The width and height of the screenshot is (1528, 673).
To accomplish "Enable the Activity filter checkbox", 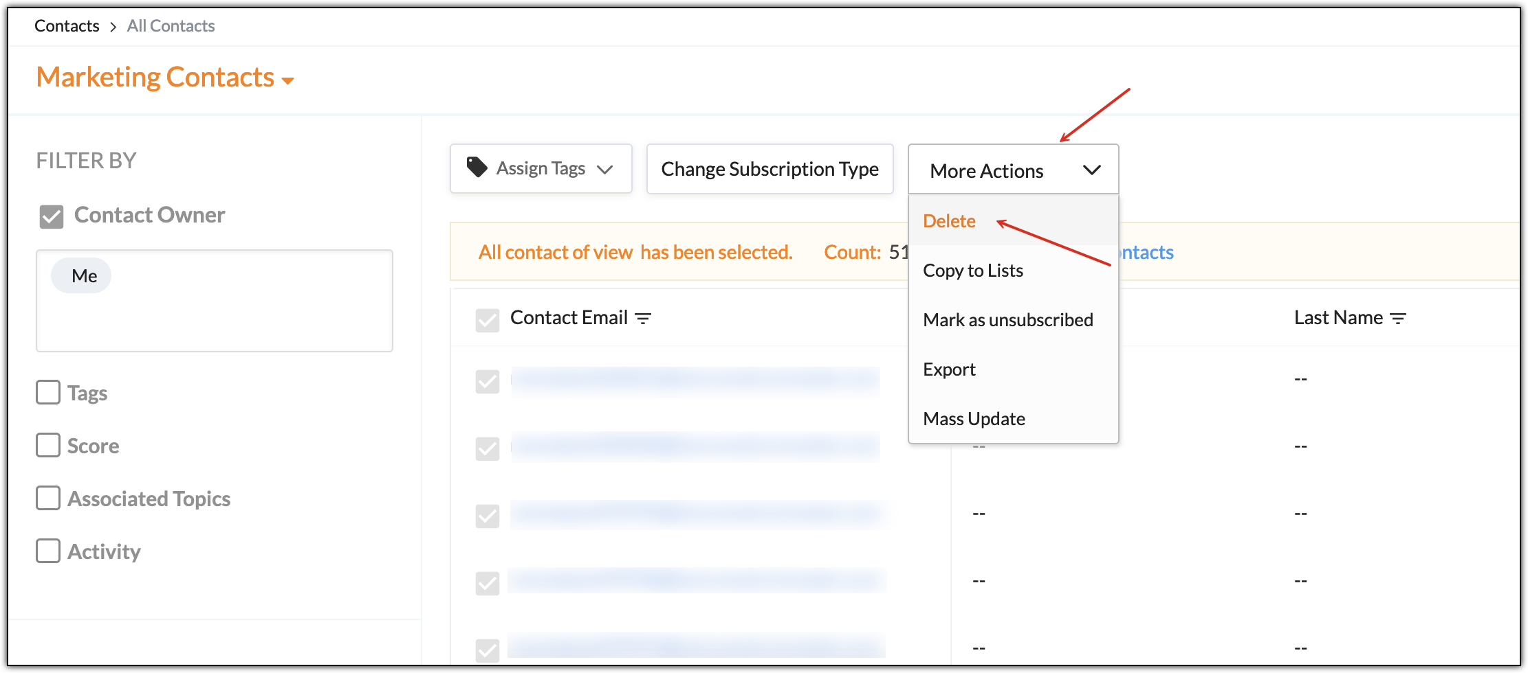I will (48, 551).
